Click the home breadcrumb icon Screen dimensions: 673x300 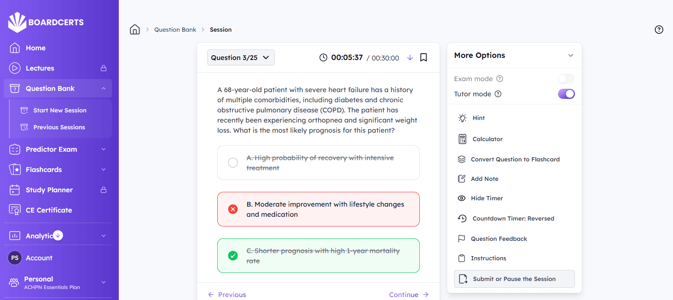(135, 30)
